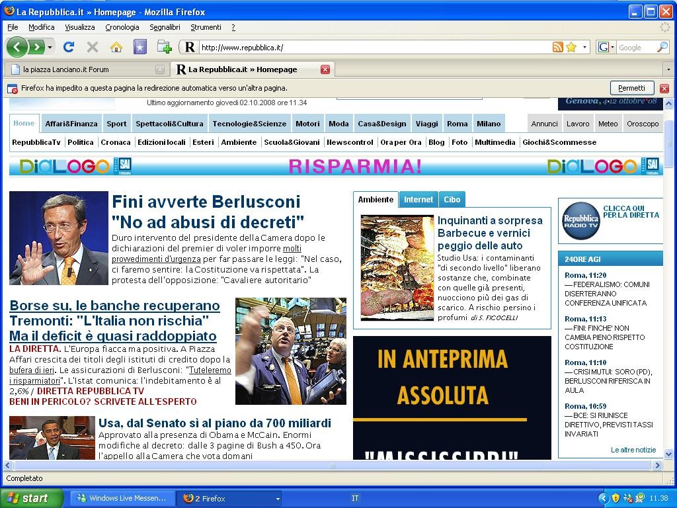Open the Oroscopo link
The height and width of the screenshot is (508, 677).
pyautogui.click(x=643, y=124)
